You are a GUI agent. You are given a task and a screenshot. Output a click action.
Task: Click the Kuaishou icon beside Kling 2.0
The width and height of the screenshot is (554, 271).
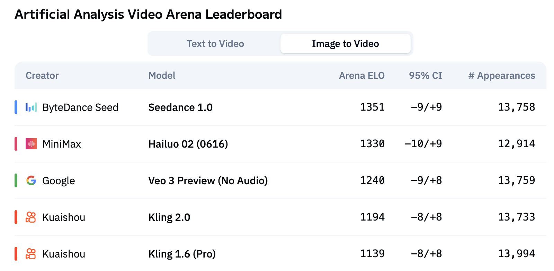(31, 217)
